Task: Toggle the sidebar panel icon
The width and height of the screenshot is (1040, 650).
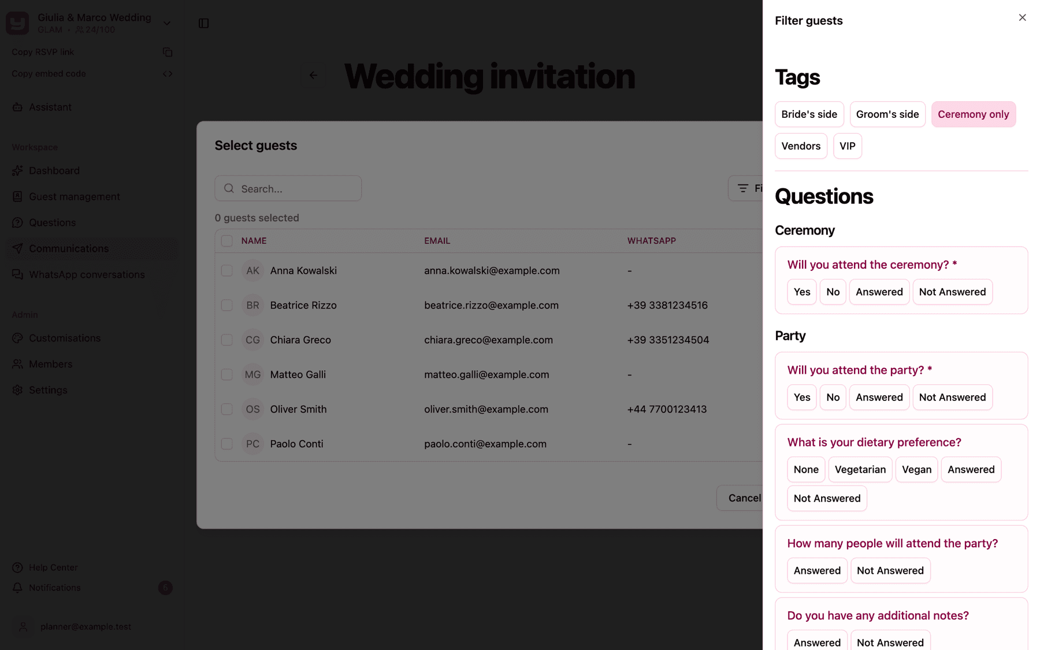Action: (203, 23)
